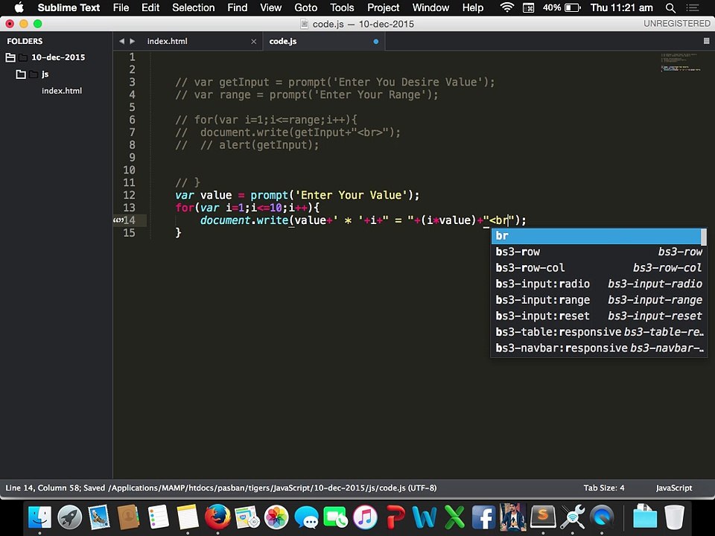Viewport: 715px width, 536px height.
Task: Open Firefox from the dock
Action: [217, 518]
